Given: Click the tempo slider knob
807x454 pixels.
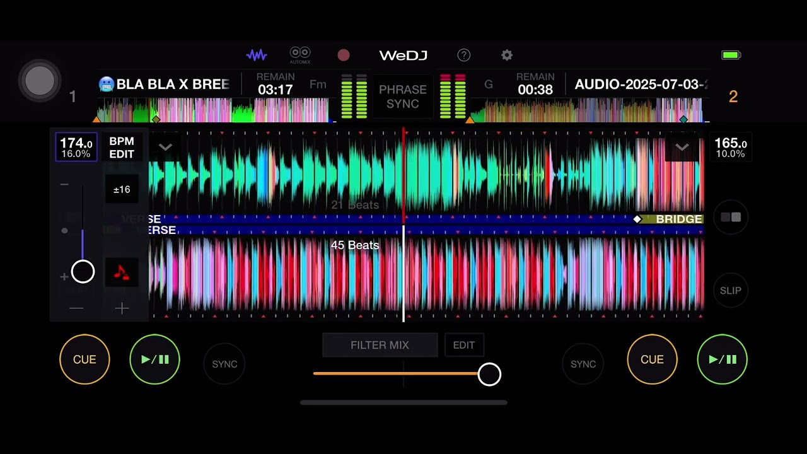Looking at the screenshot, I should [x=83, y=272].
